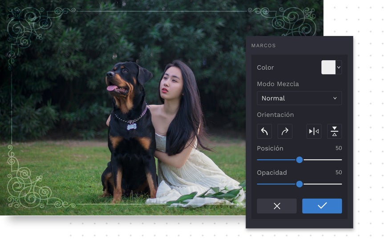This screenshot has height=242, width=384.
Task: Rotate the frame left (counterclockwise)
Action: click(x=264, y=131)
